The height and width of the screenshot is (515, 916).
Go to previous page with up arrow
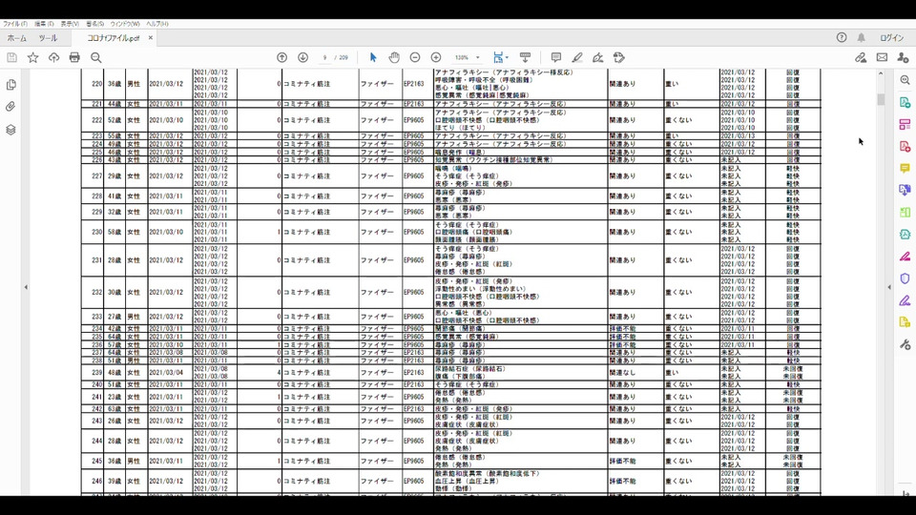pyautogui.click(x=282, y=57)
